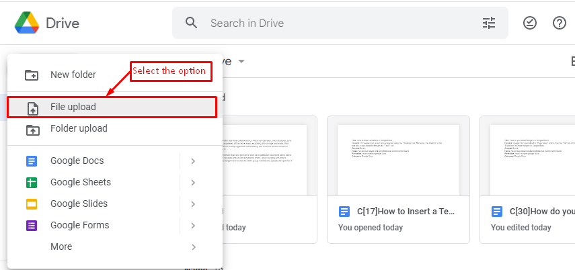Click the Google Drive logo
Screen dimensions: 575x270
point(27,23)
